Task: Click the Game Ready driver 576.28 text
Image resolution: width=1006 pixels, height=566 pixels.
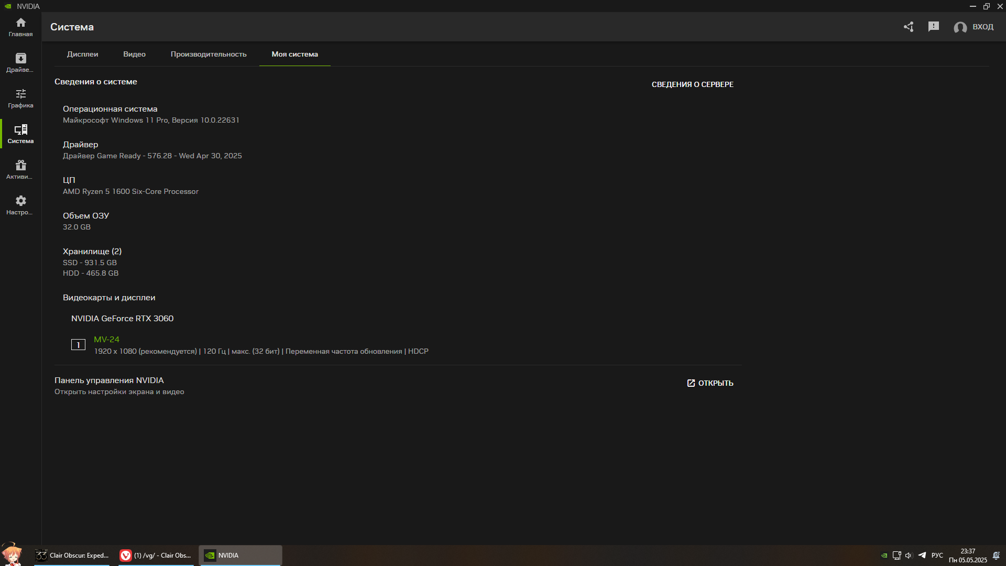Action: point(152,156)
